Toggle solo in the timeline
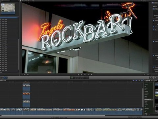 pos(139,80)
